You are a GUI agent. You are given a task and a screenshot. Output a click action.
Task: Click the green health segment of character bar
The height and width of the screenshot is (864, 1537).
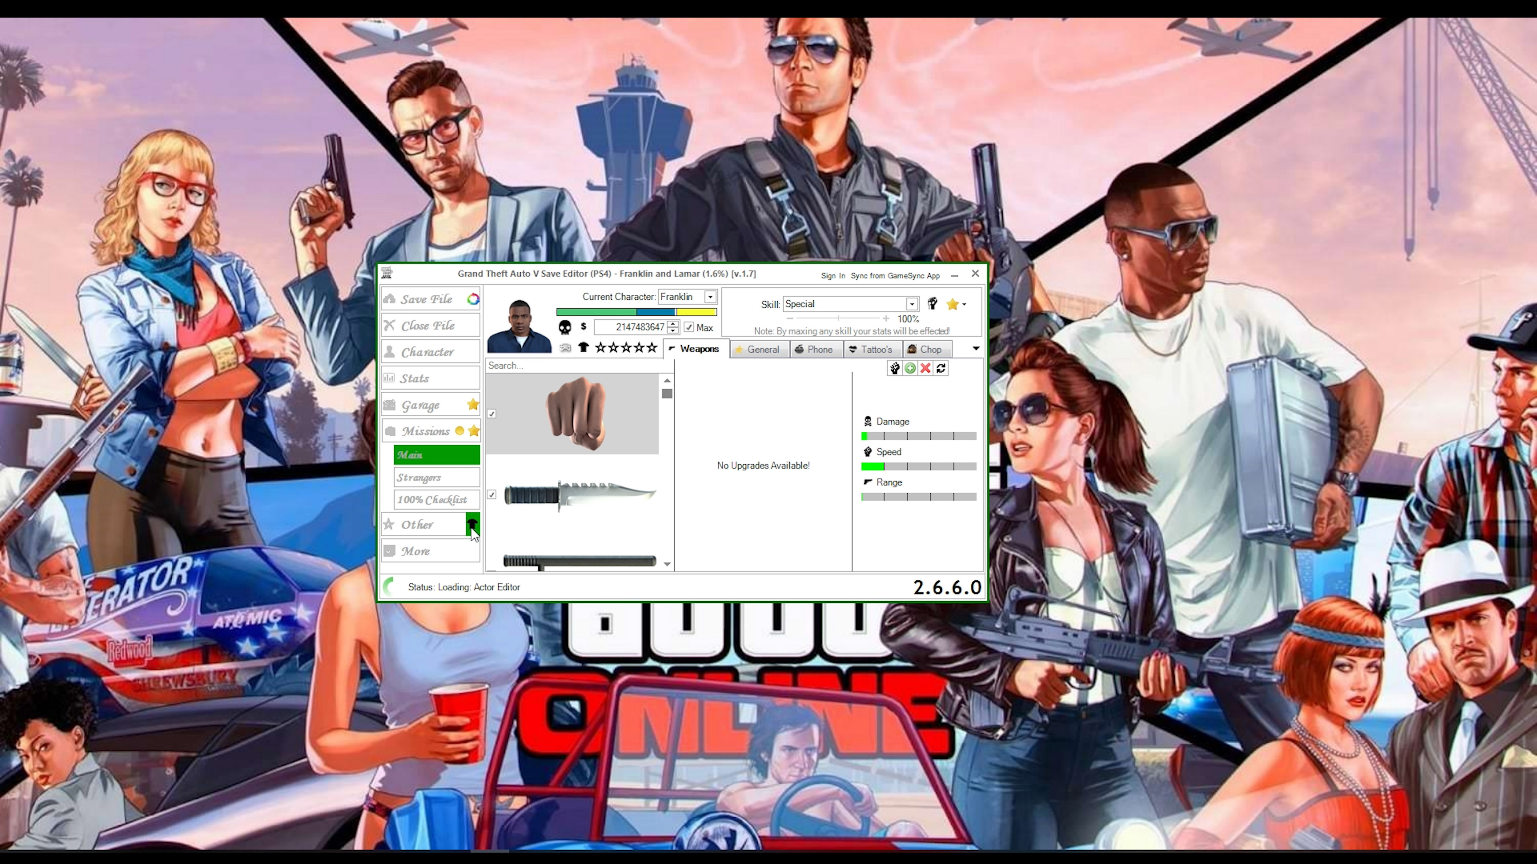596,312
